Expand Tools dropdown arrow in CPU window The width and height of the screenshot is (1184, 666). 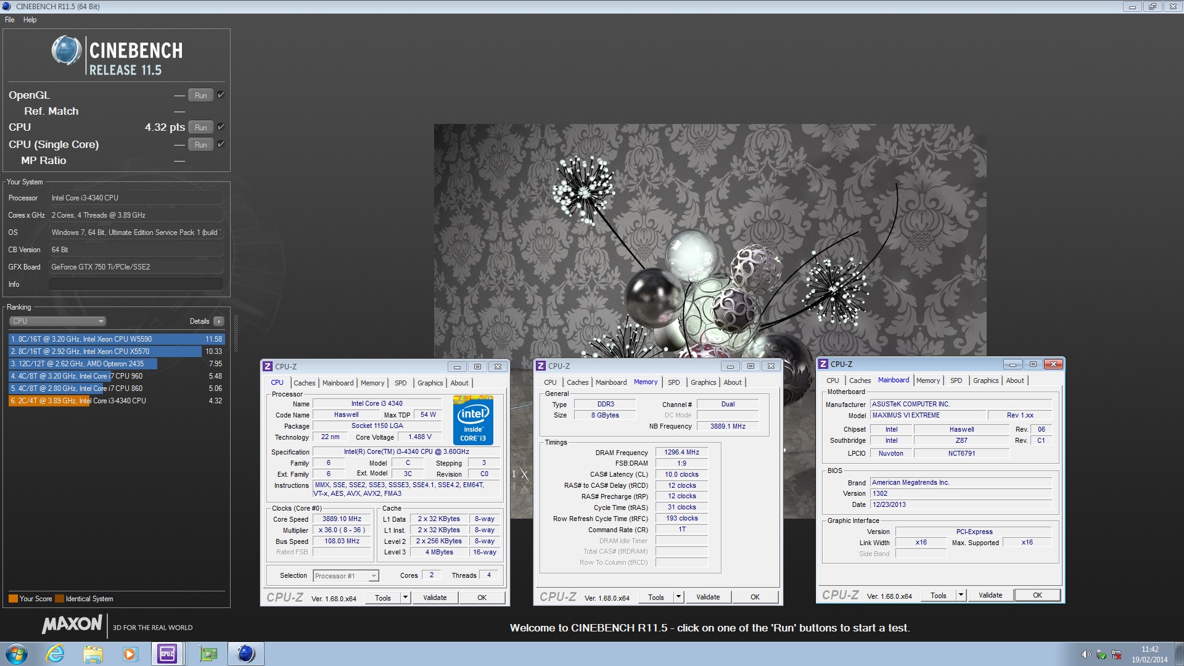click(x=405, y=598)
